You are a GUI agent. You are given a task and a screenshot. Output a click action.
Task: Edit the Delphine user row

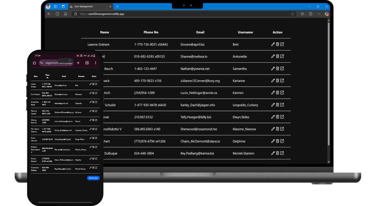pyautogui.click(x=273, y=141)
